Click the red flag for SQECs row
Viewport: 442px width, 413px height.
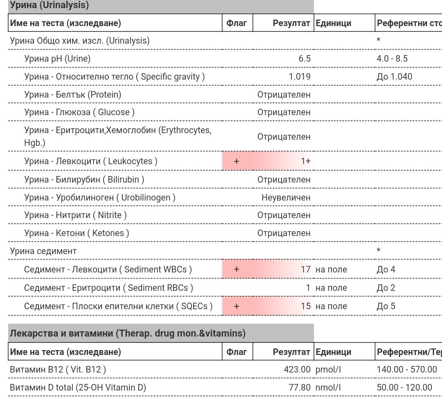point(237,306)
